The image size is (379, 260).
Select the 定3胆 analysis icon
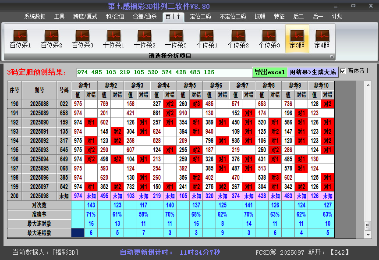(x=297, y=39)
